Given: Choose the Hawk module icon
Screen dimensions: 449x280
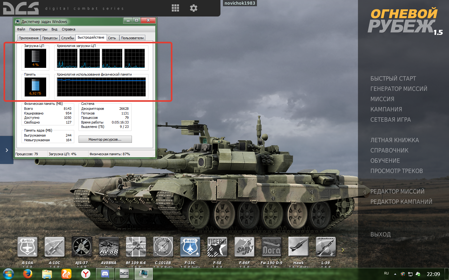Looking at the screenshot, I should click(x=298, y=247).
